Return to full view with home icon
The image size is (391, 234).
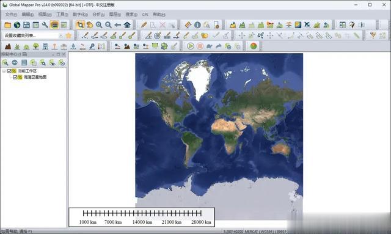pyautogui.click(x=127, y=25)
